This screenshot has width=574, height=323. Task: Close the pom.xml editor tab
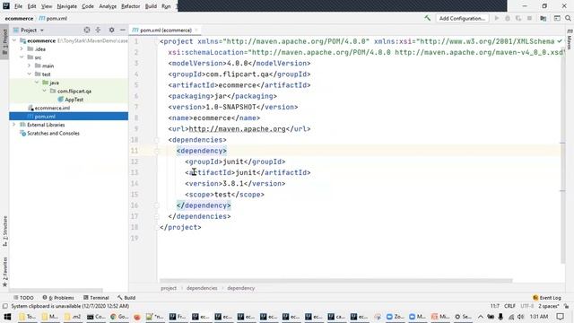(x=196, y=30)
